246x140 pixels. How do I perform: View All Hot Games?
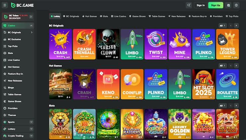tap(222, 66)
